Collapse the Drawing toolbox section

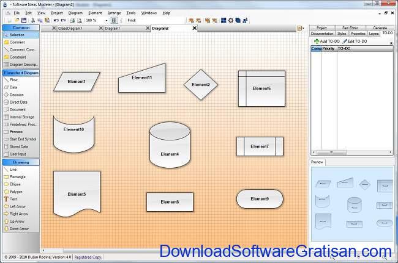pos(20,162)
